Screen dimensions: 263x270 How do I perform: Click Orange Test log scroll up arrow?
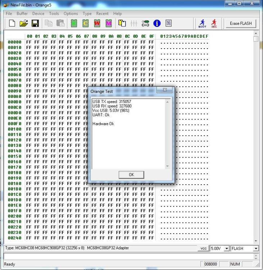[167, 102]
